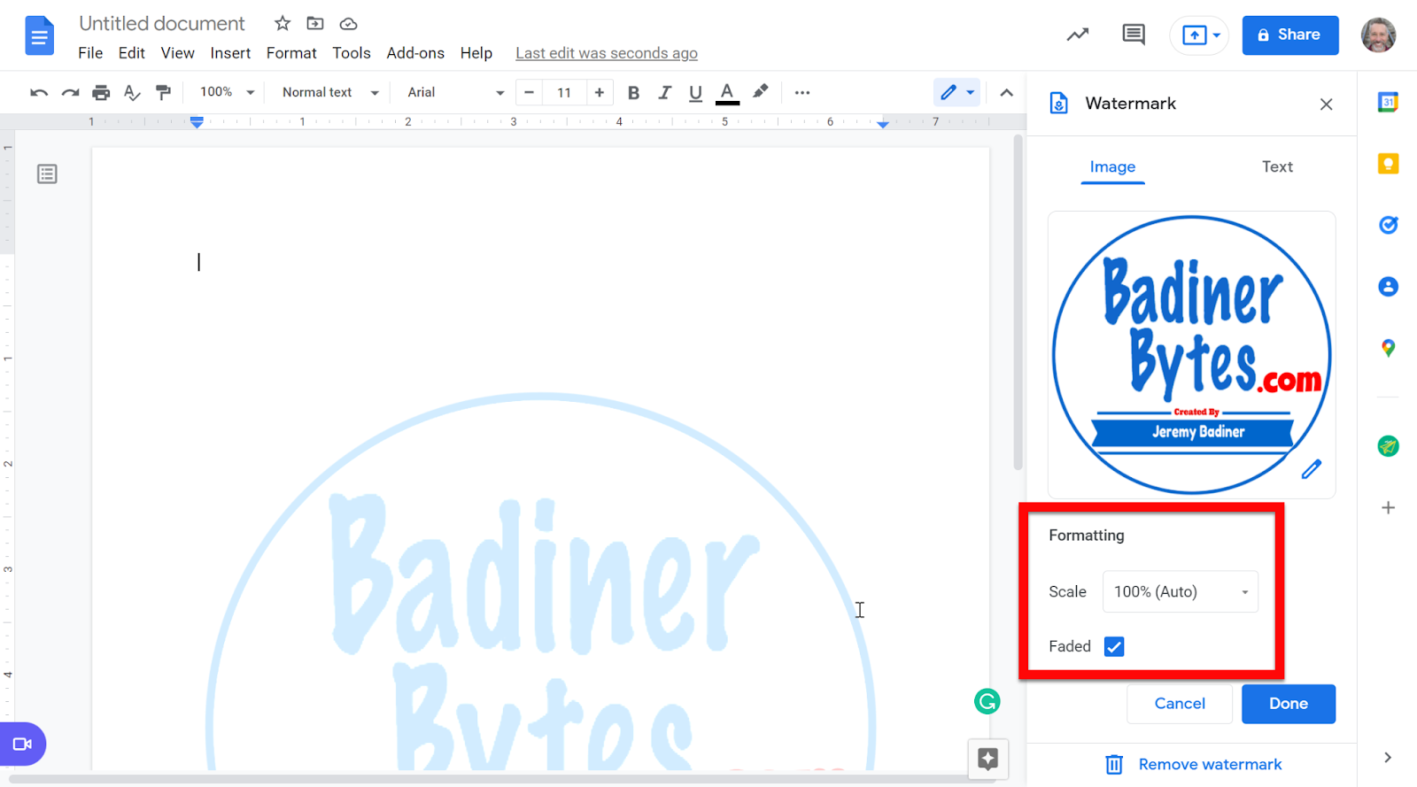Open the Grammarly widget
Viewport: 1417px width, 787px height.
tap(987, 702)
